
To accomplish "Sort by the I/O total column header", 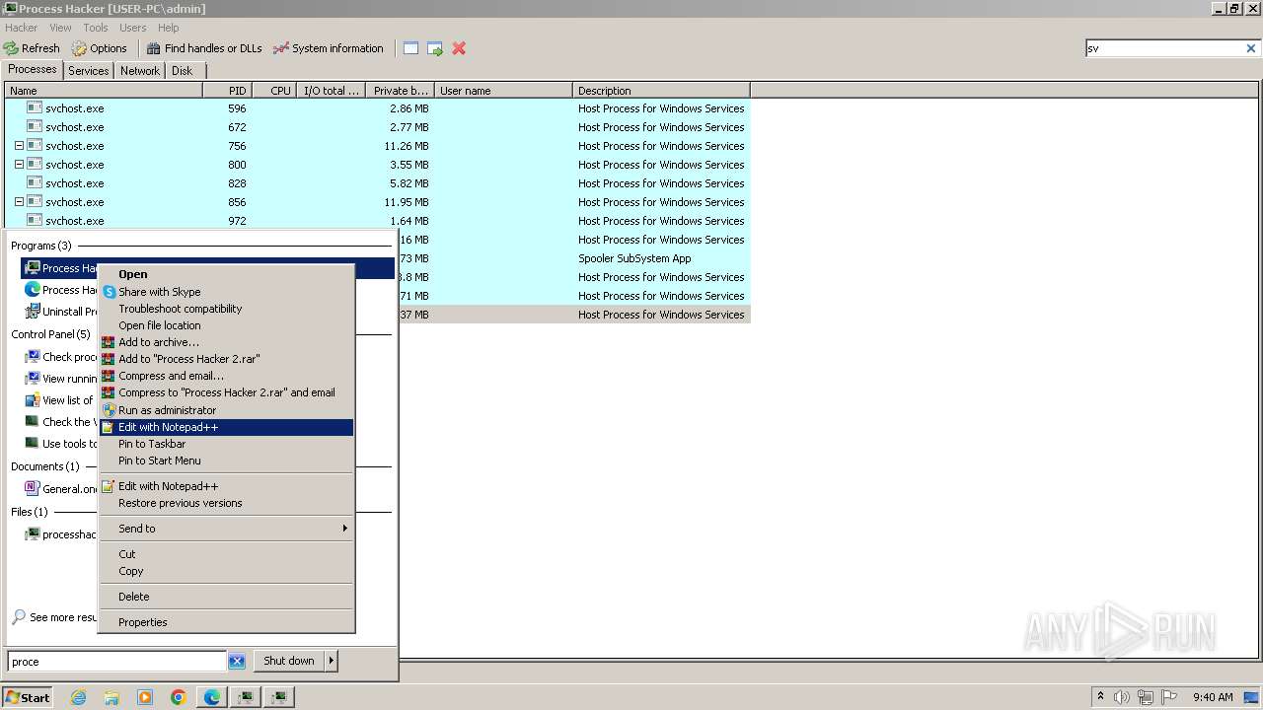I will point(332,91).
